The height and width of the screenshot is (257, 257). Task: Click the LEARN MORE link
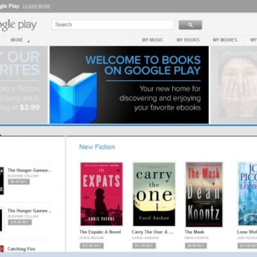pyautogui.click(x=36, y=7)
